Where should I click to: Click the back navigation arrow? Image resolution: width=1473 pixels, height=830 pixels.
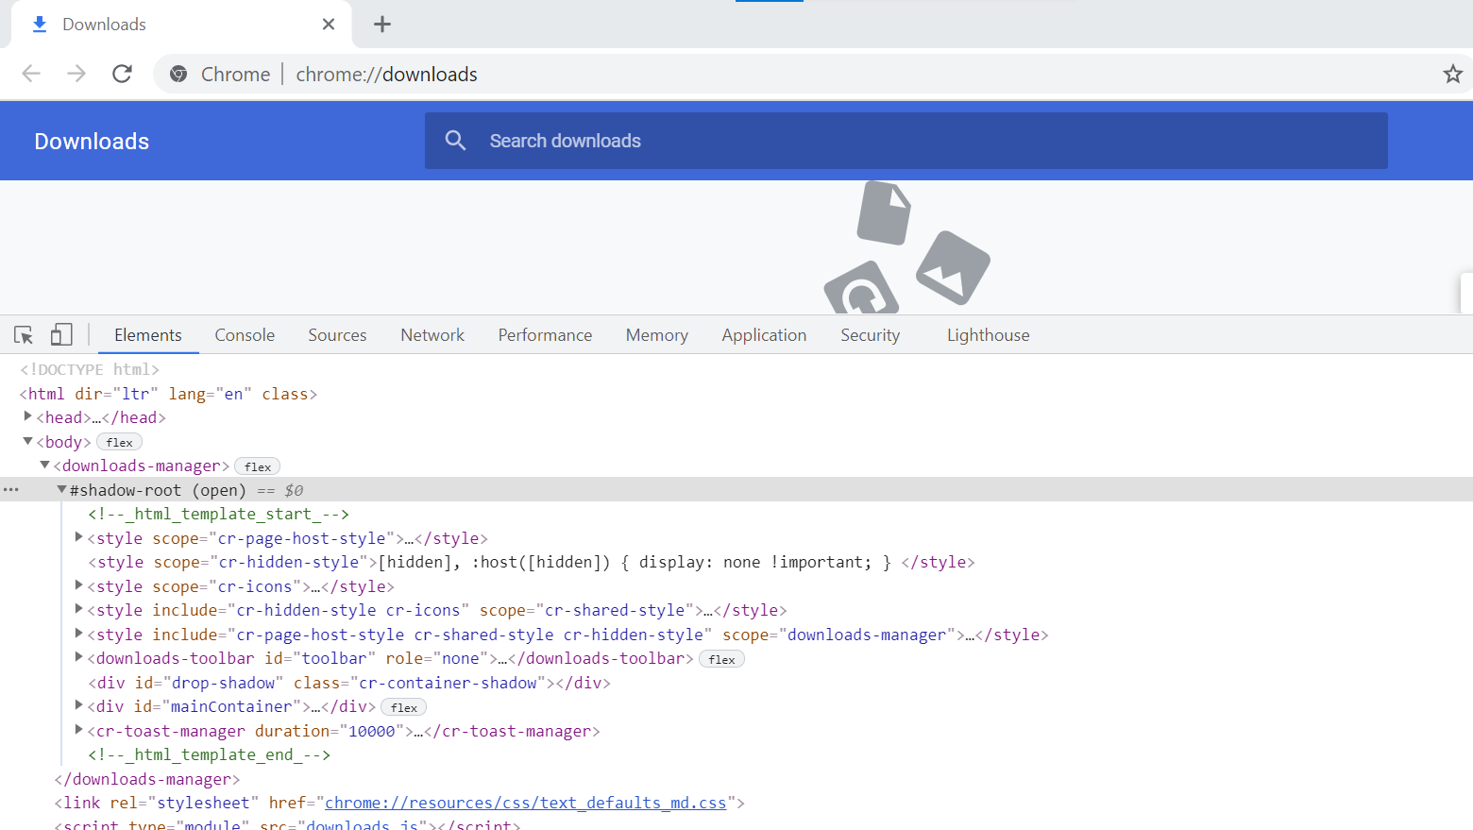click(x=31, y=74)
